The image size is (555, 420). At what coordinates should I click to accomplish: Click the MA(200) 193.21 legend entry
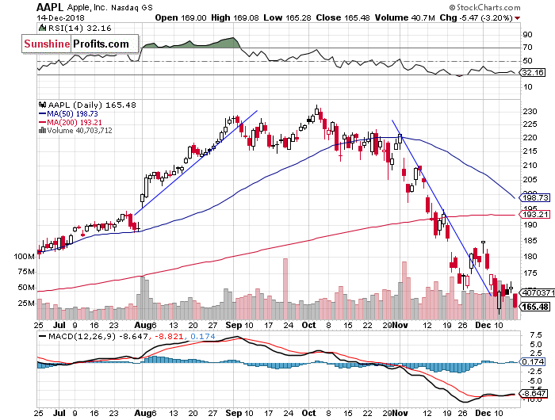pos(75,122)
